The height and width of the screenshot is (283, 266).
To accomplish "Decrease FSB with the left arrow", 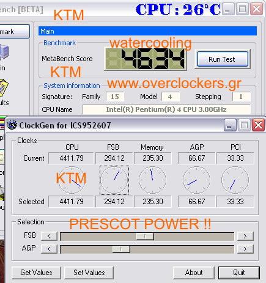I will tap(49, 236).
